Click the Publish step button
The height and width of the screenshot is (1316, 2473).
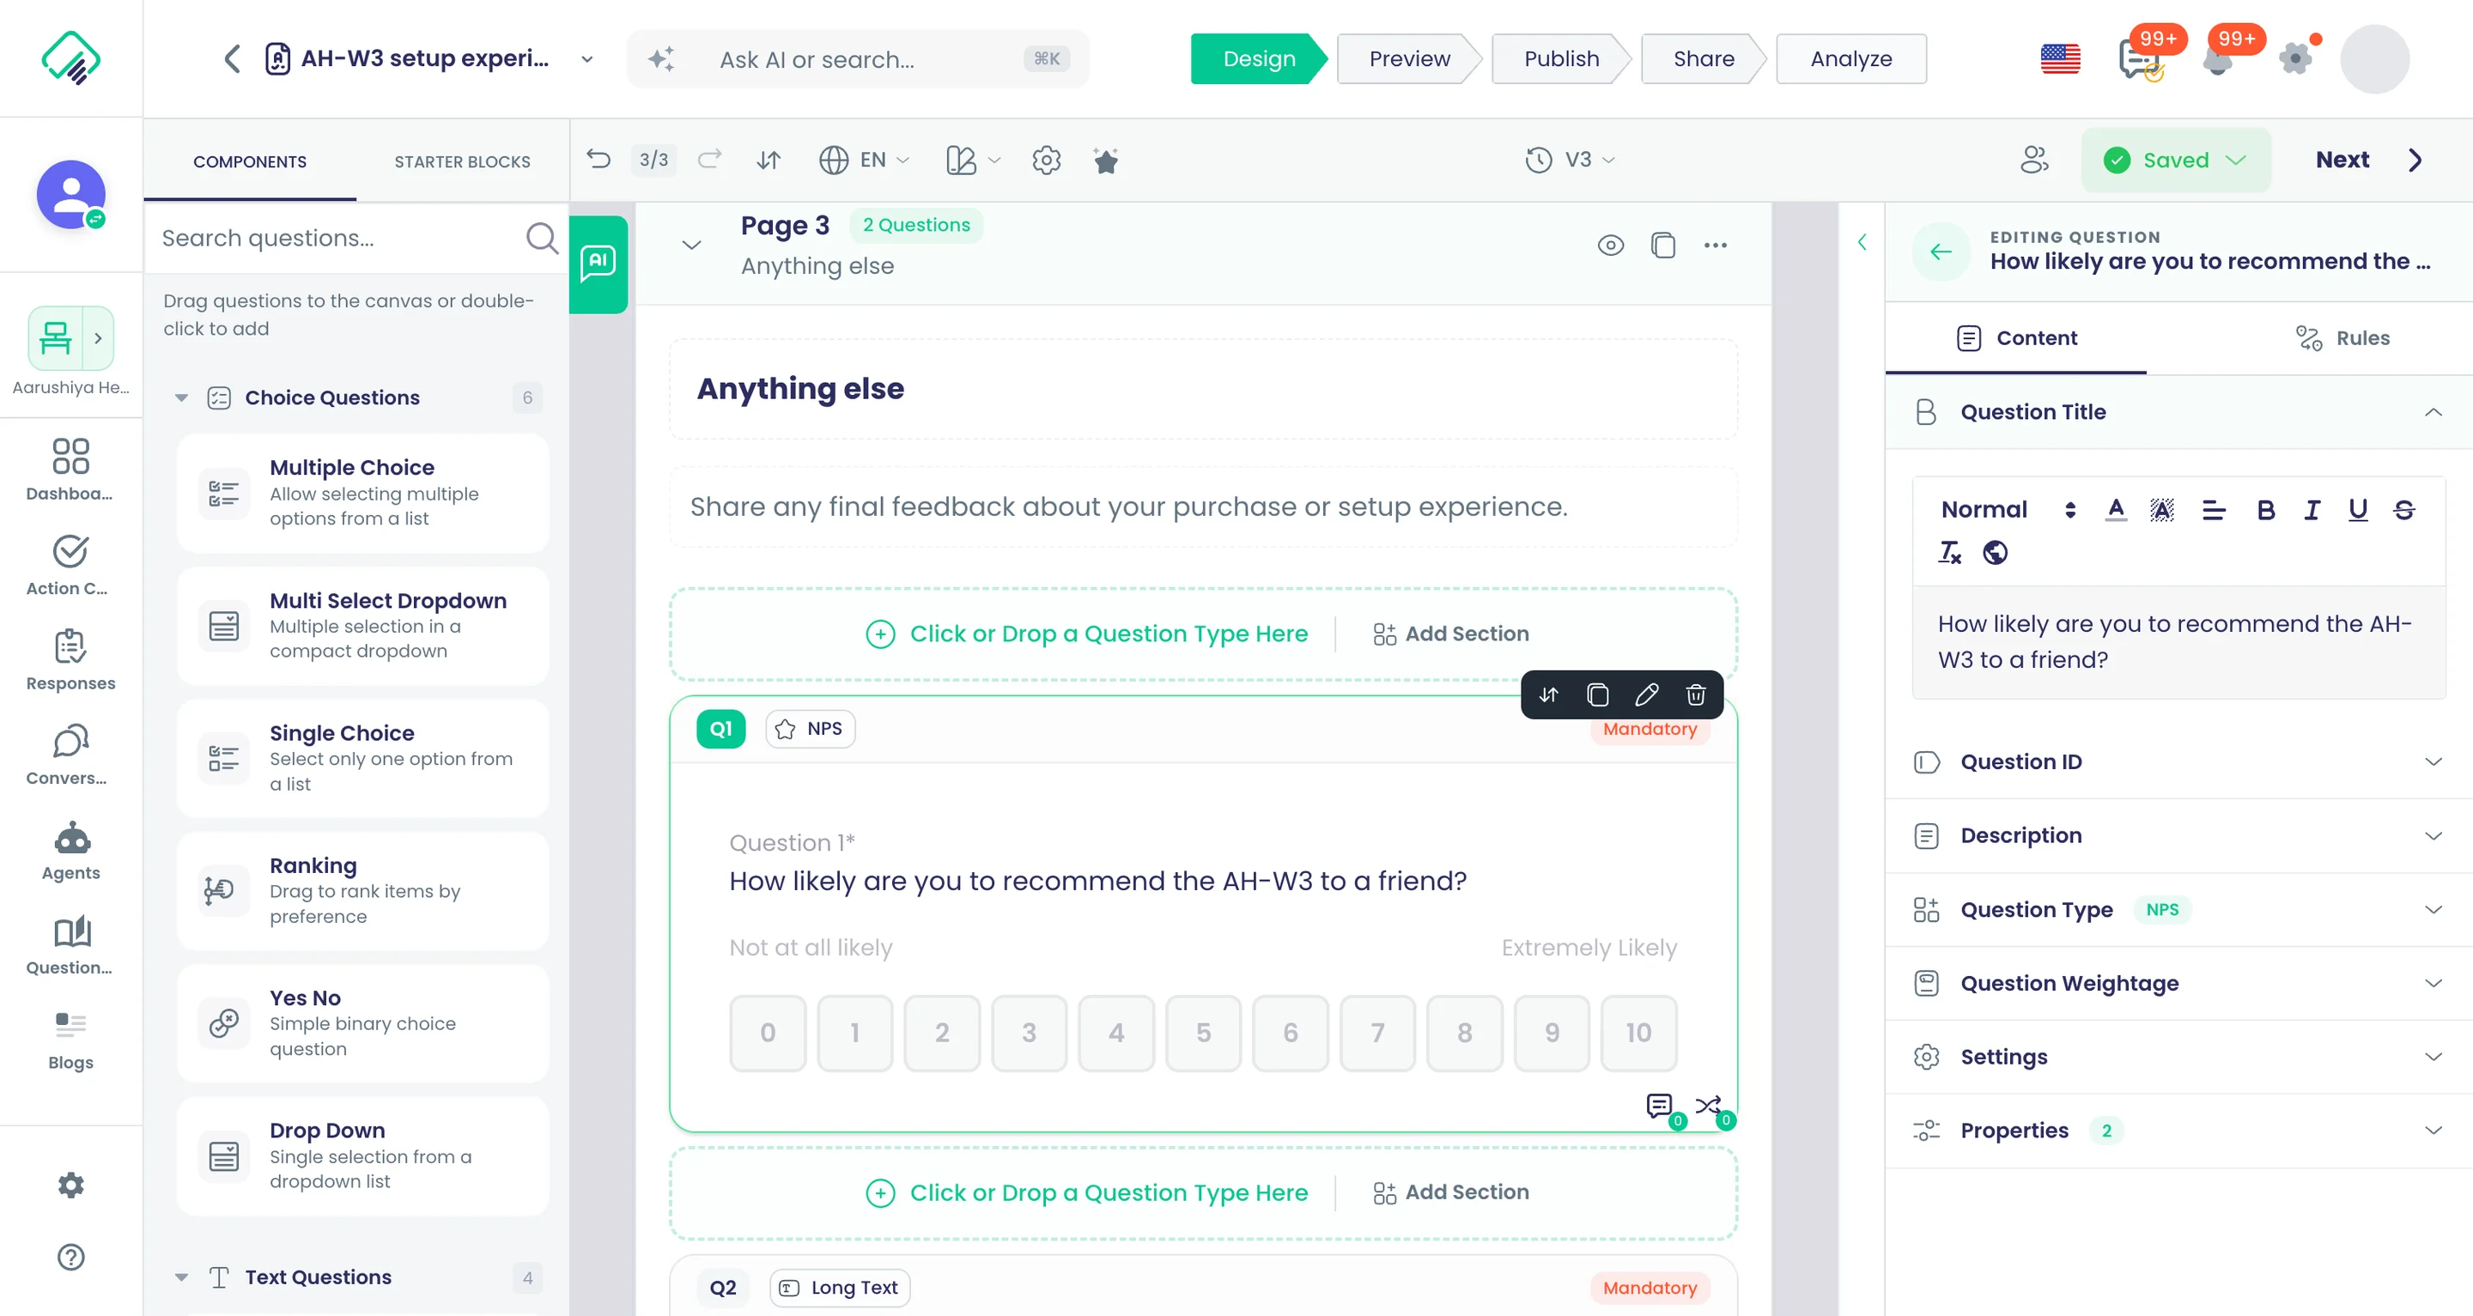point(1561,58)
